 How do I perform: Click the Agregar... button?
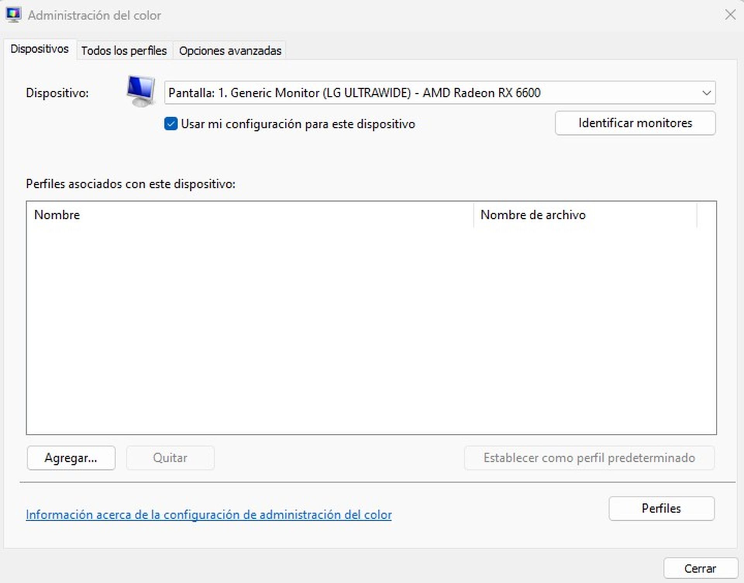coord(71,458)
